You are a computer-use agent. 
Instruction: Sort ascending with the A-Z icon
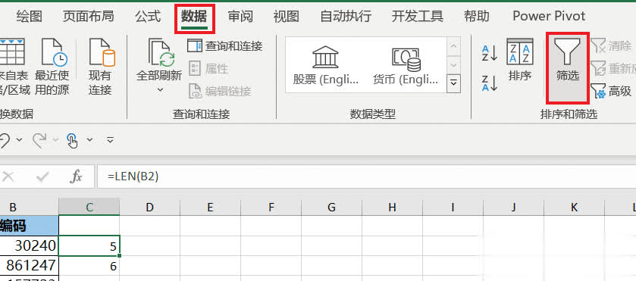pos(490,53)
